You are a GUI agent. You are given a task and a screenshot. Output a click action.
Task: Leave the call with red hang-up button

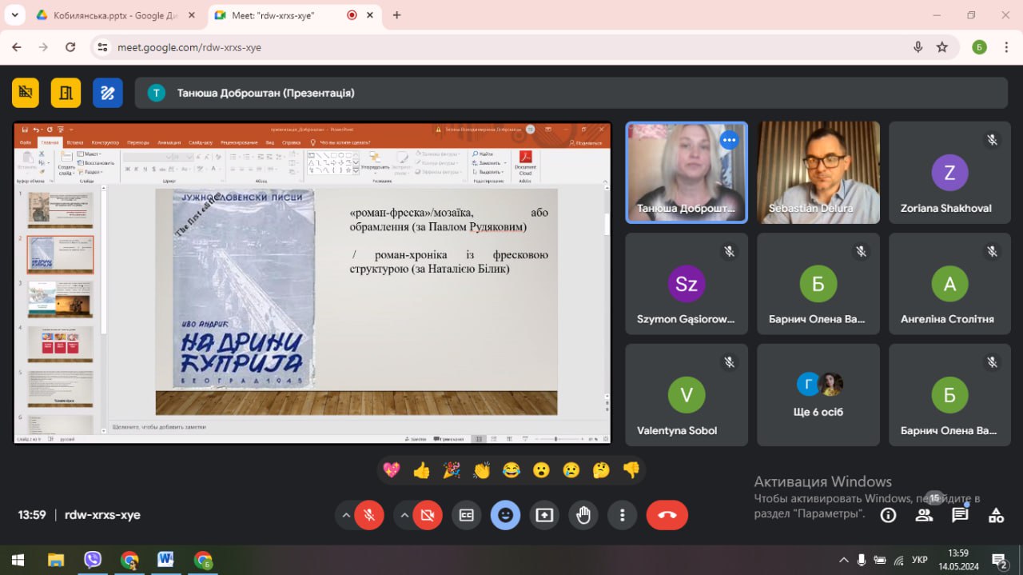667,515
